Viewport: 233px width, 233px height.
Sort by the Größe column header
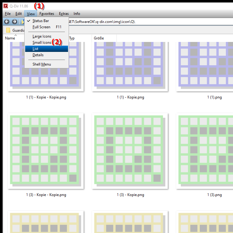(x=104, y=38)
